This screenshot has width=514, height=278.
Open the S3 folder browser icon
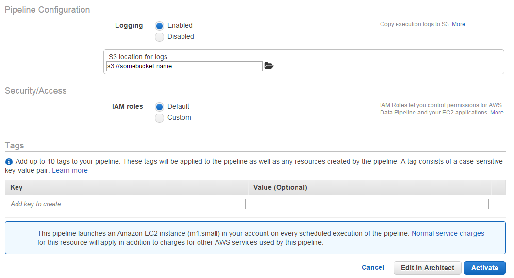(x=269, y=66)
